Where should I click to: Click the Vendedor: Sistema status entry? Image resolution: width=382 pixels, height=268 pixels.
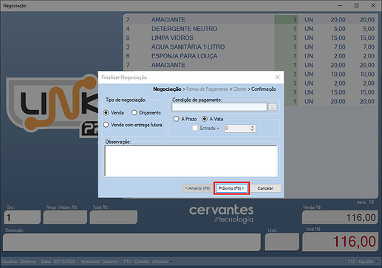coord(99,261)
